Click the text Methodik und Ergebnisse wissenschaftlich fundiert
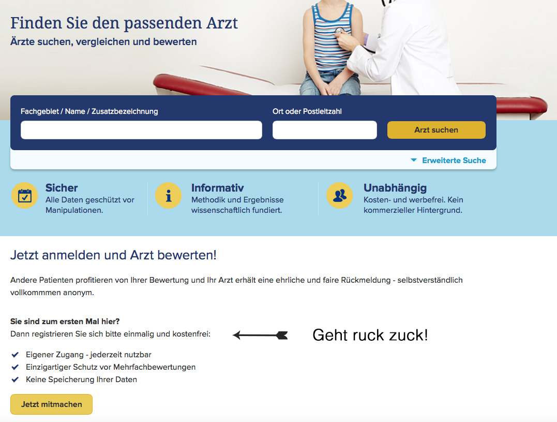This screenshot has width=557, height=422. click(x=237, y=205)
